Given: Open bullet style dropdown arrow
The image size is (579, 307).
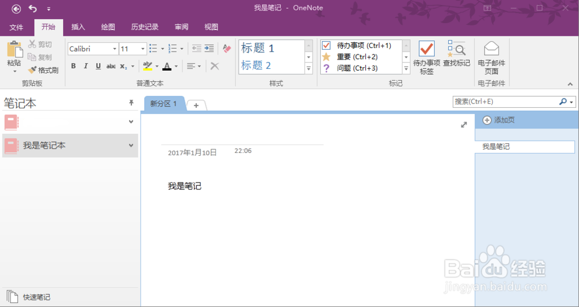Looking at the screenshot, I should tap(163, 49).
